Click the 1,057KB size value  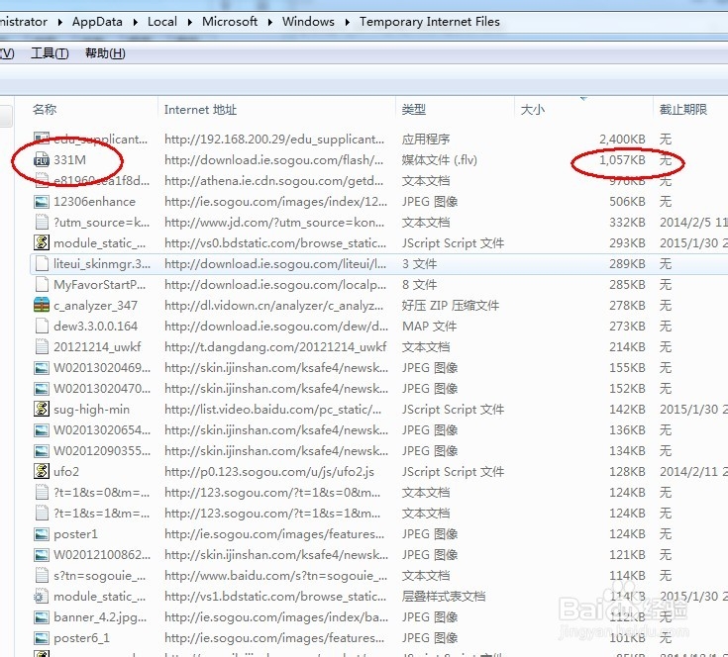tap(622, 160)
